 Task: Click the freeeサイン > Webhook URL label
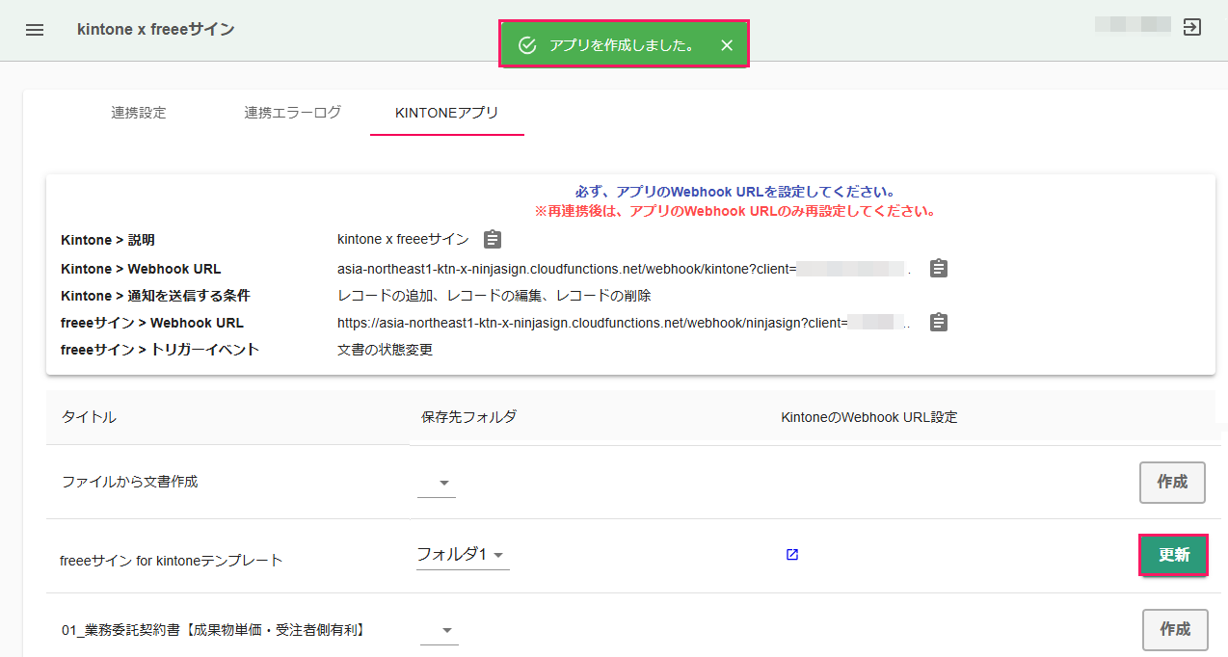point(152,323)
